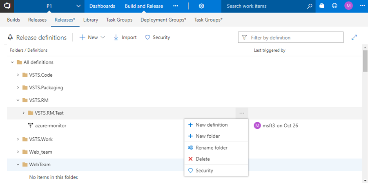Open the user profile avatar
This screenshot has width=368, height=183.
coord(348,6)
